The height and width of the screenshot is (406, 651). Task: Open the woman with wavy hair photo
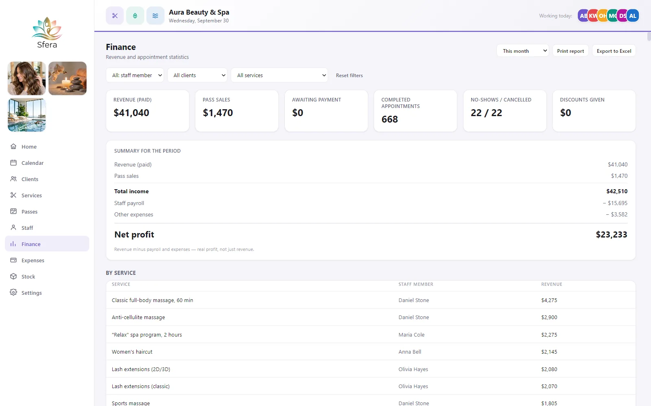click(x=27, y=78)
